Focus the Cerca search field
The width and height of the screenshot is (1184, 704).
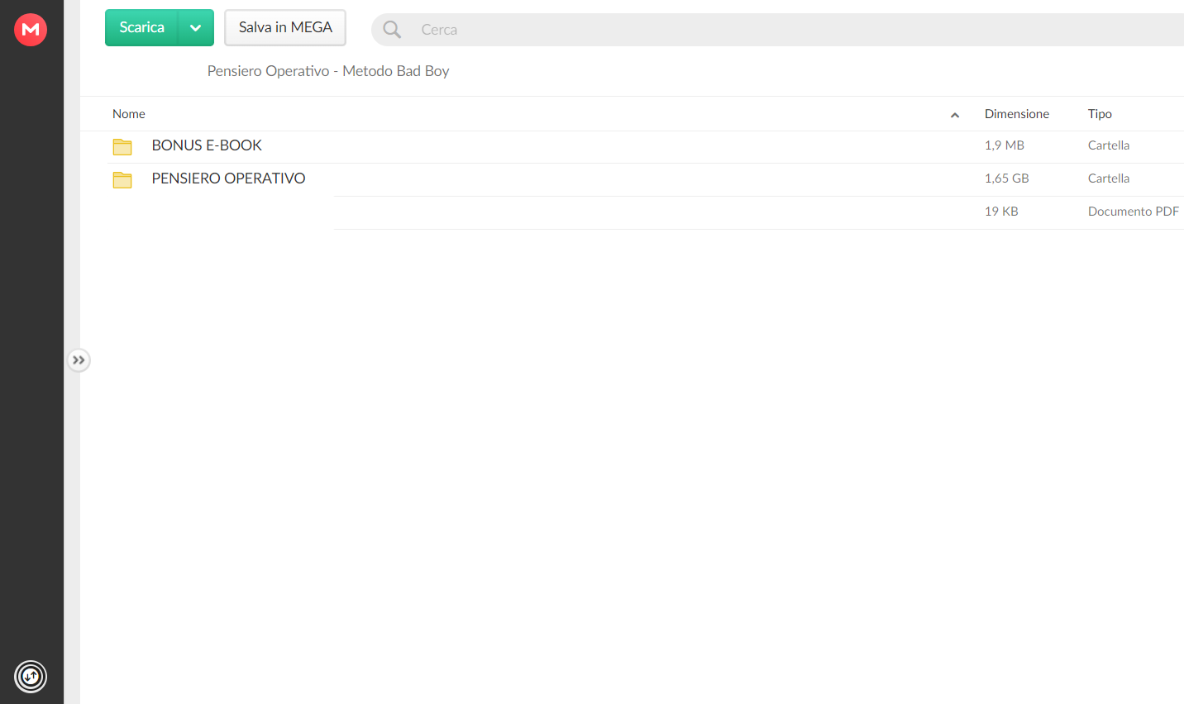click(x=794, y=30)
